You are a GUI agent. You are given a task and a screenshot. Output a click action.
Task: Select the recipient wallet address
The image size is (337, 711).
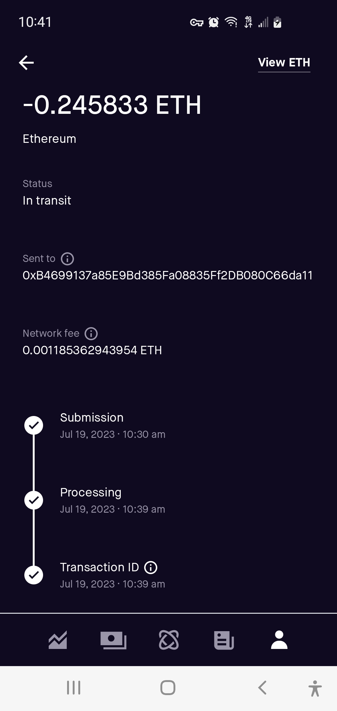[168, 275]
